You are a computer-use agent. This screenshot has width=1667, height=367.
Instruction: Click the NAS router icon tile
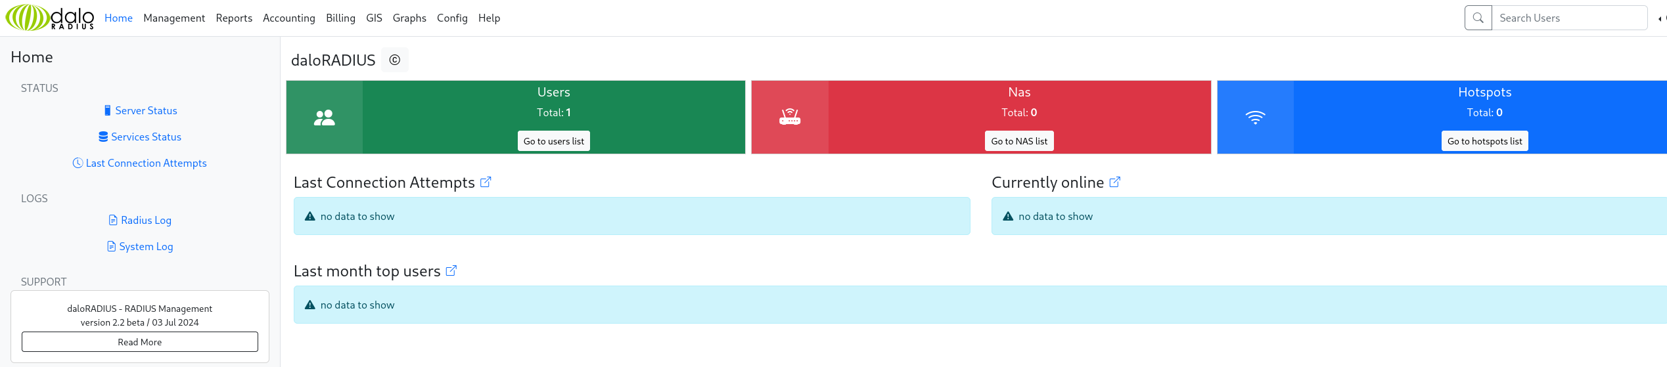[x=790, y=118]
